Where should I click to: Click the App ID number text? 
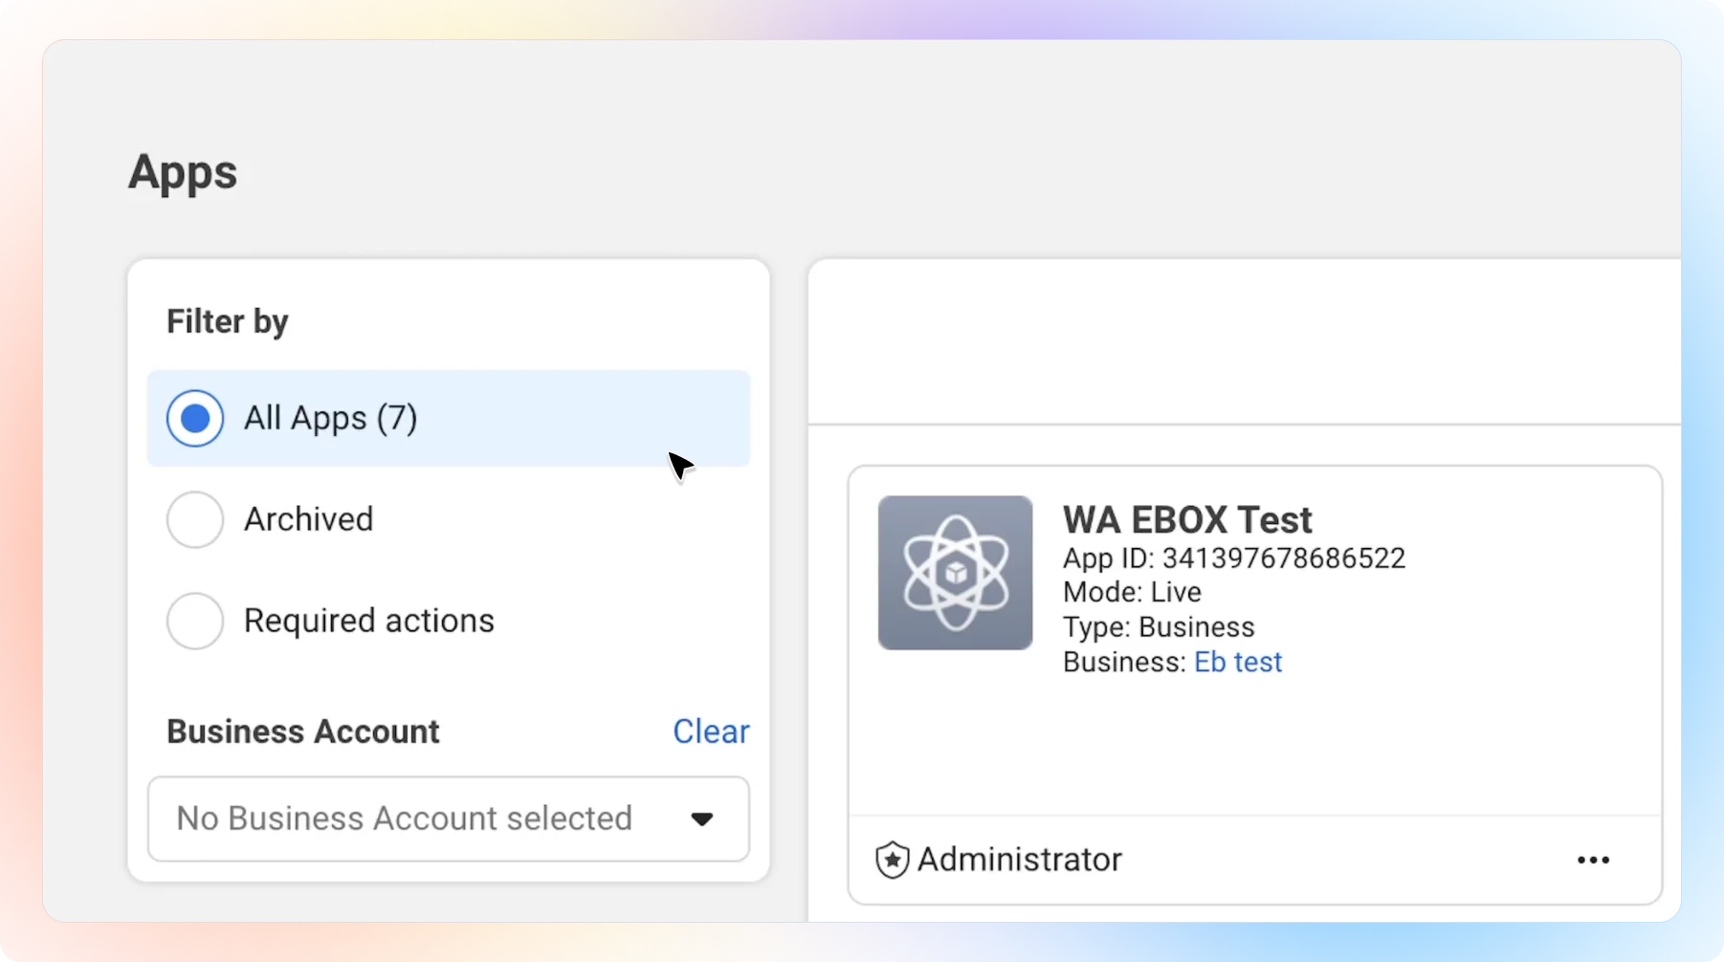pos(1283,558)
